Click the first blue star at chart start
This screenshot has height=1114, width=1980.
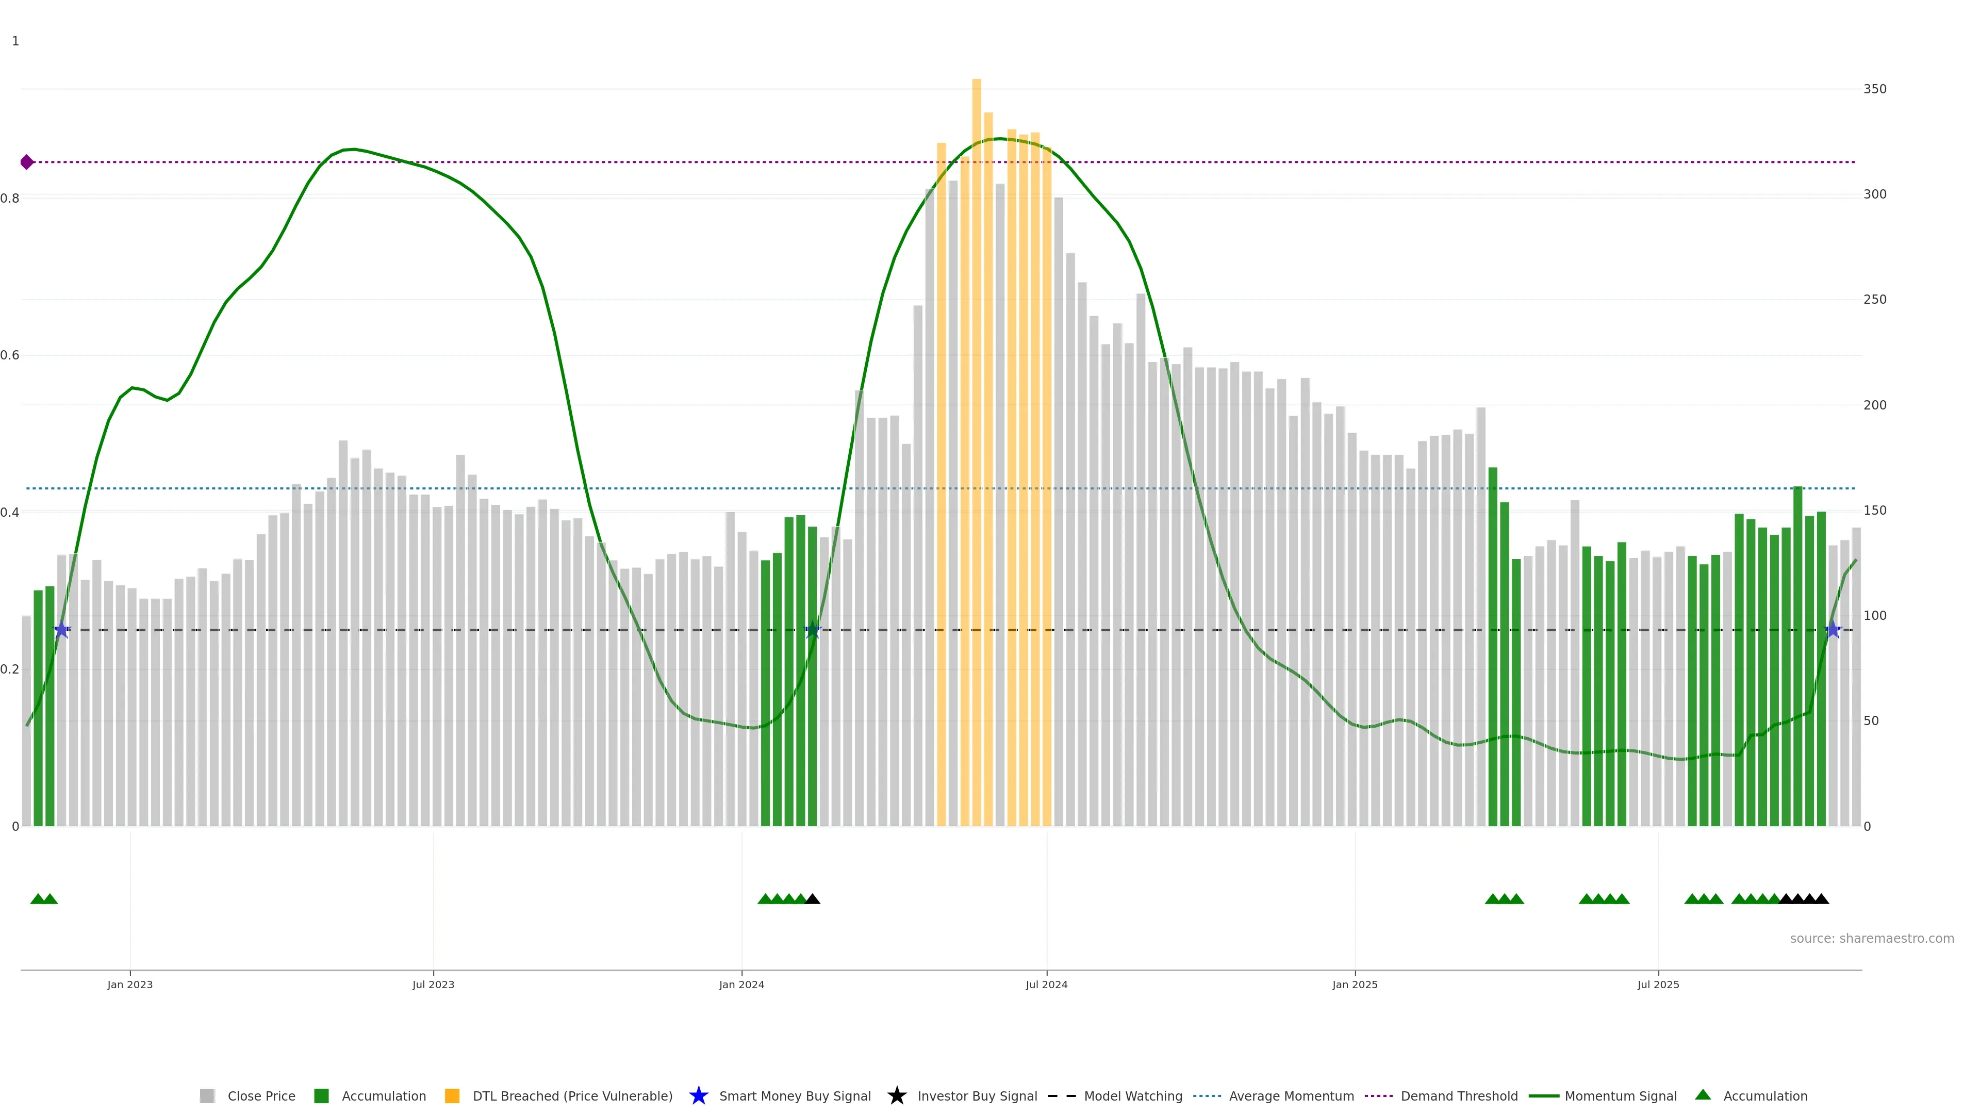[61, 630]
